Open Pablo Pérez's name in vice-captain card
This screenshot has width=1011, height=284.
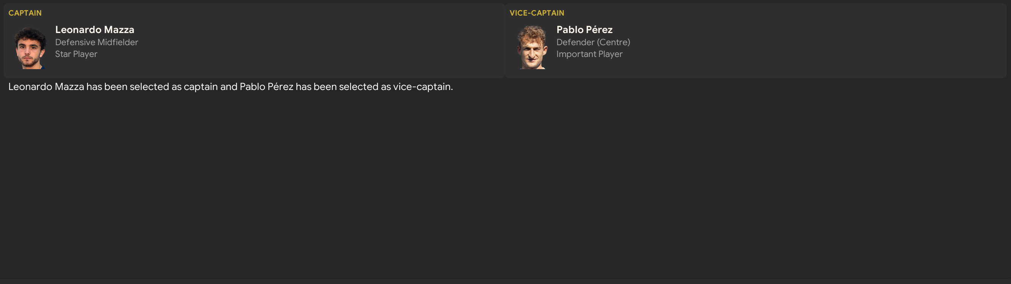[584, 30]
